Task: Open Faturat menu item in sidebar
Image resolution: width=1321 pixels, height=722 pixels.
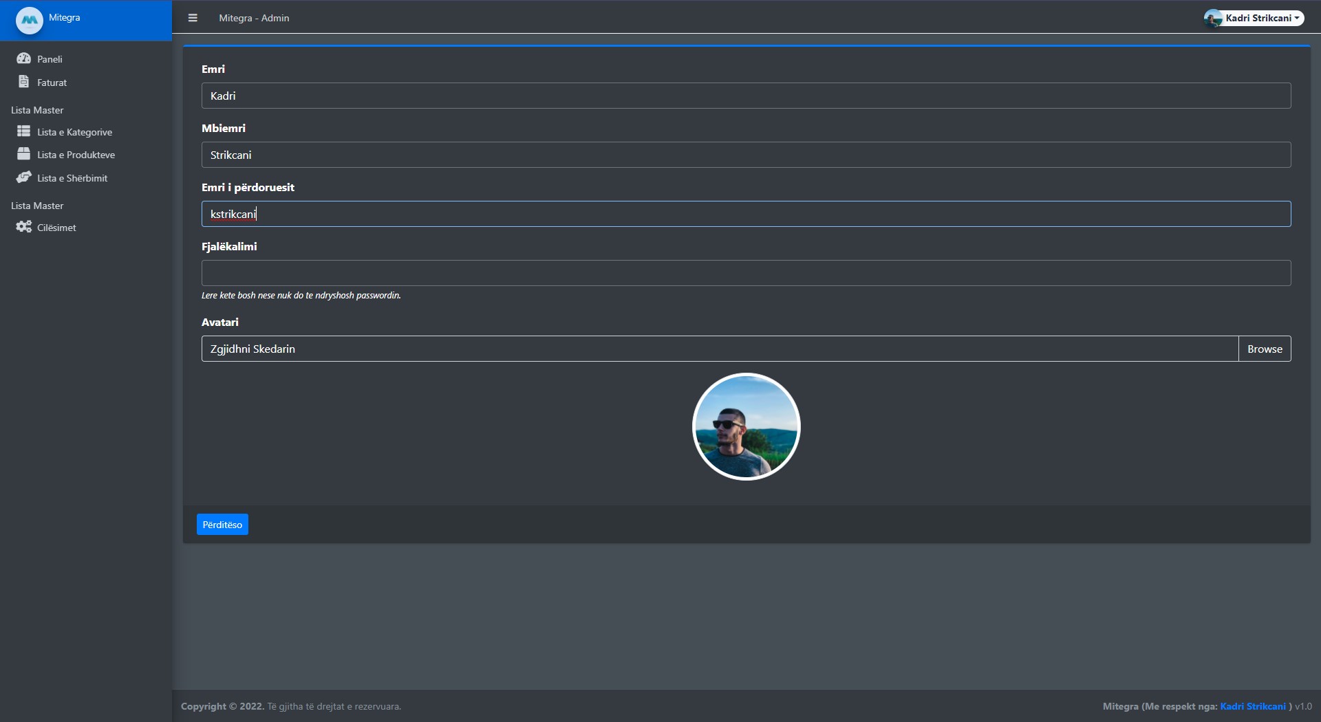Action: coord(52,83)
